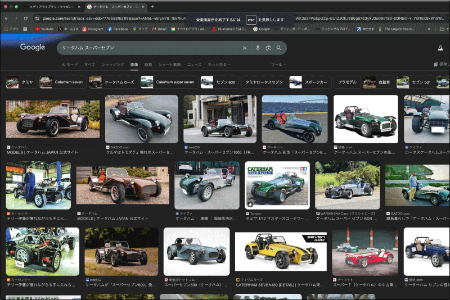Click the Google logo

[x=33, y=48]
